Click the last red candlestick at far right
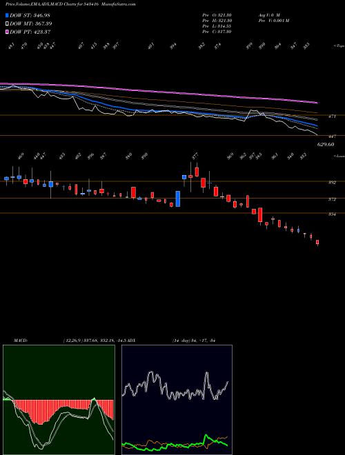Image resolution: width=345 pixels, height=455 pixels. (x=317, y=242)
